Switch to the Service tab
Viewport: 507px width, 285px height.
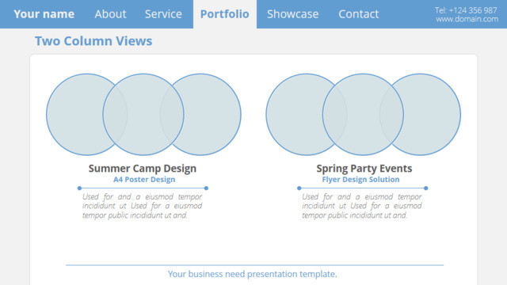163,14
